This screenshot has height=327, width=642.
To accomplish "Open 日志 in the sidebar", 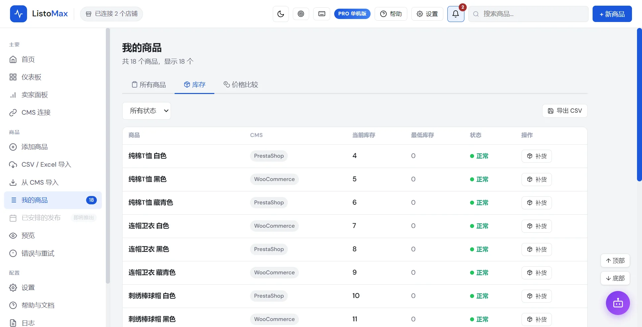I will (x=53, y=323).
